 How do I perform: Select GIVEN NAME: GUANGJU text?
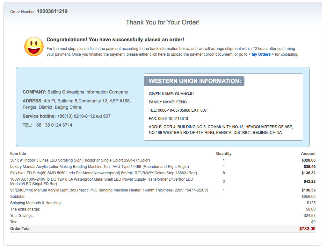coord(171,94)
